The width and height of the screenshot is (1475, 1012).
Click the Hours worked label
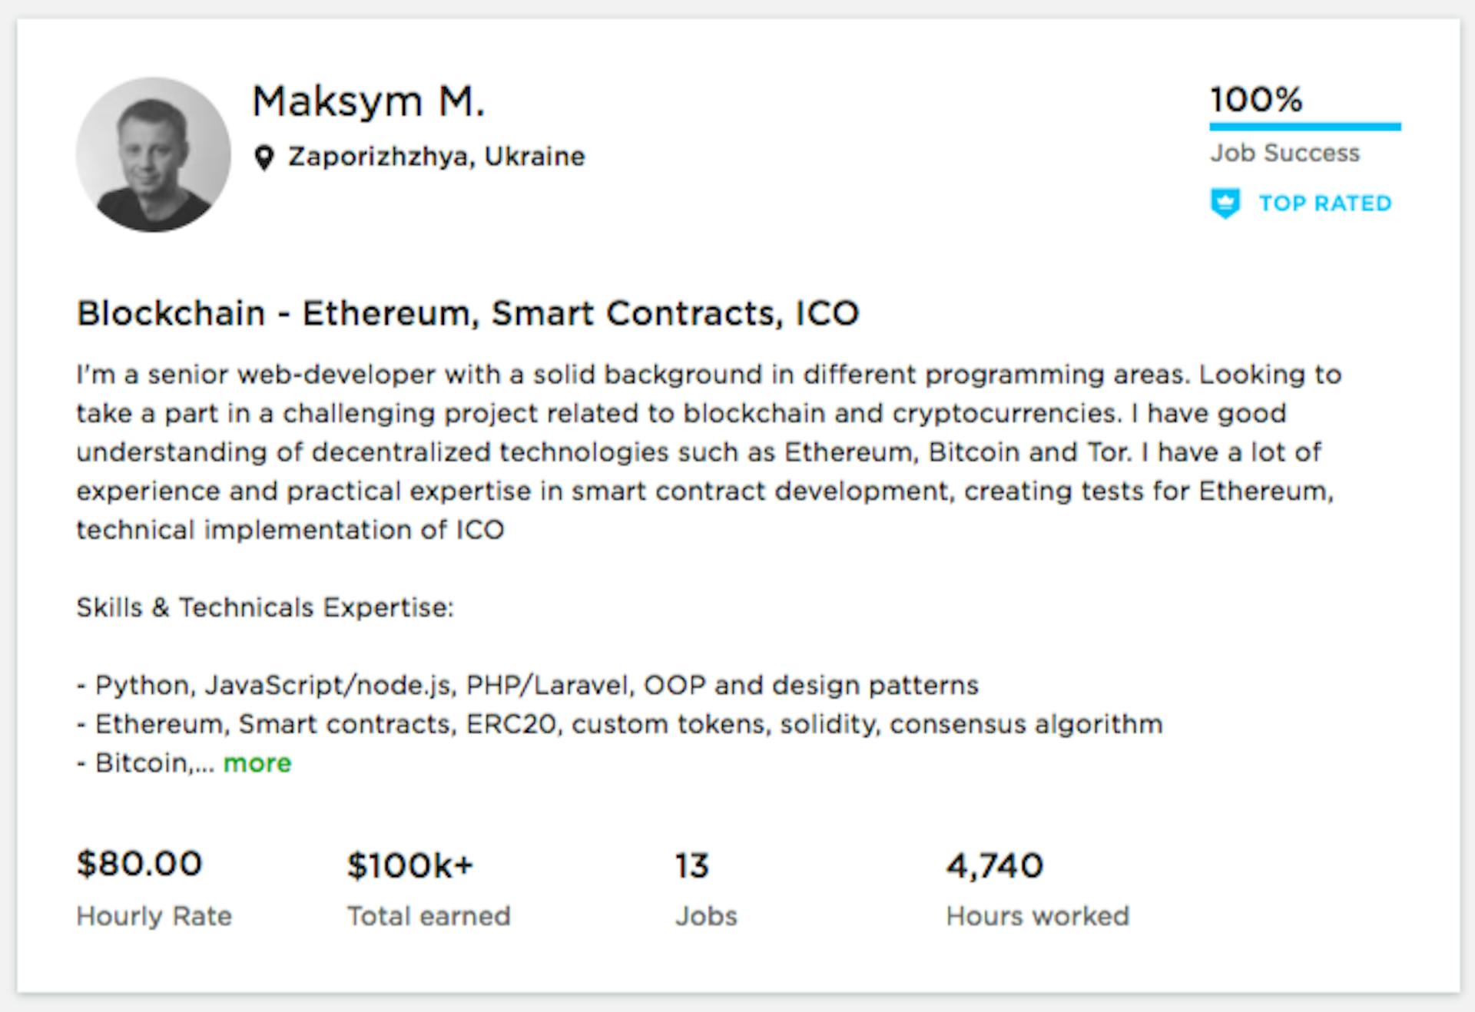point(1037,916)
